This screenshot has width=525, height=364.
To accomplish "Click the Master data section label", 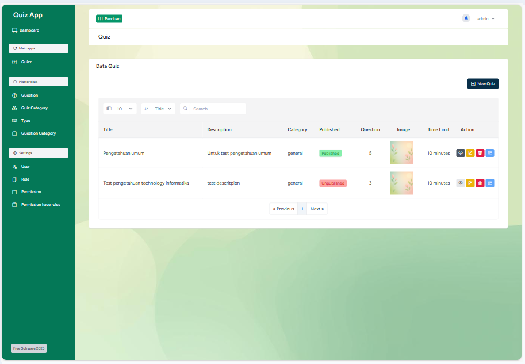I will point(39,82).
